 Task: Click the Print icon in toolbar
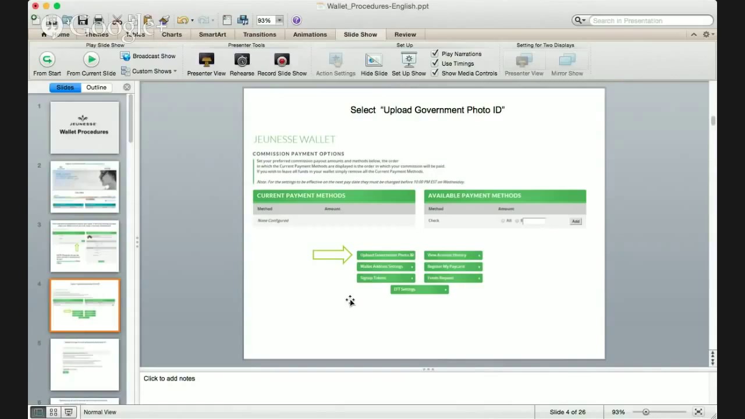pos(98,20)
